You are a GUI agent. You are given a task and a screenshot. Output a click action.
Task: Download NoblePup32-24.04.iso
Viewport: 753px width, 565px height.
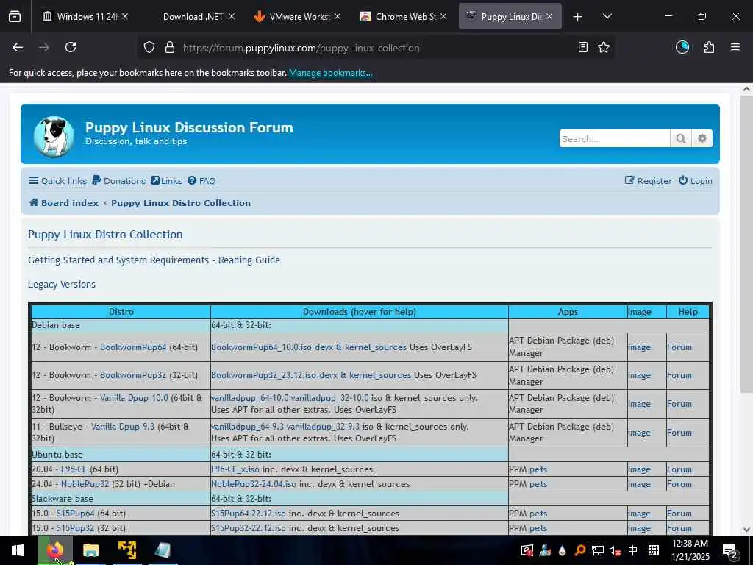click(254, 484)
